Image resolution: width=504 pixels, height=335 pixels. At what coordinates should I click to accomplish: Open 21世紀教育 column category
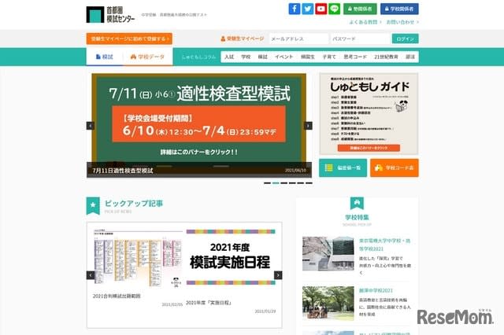pyautogui.click(x=386, y=57)
